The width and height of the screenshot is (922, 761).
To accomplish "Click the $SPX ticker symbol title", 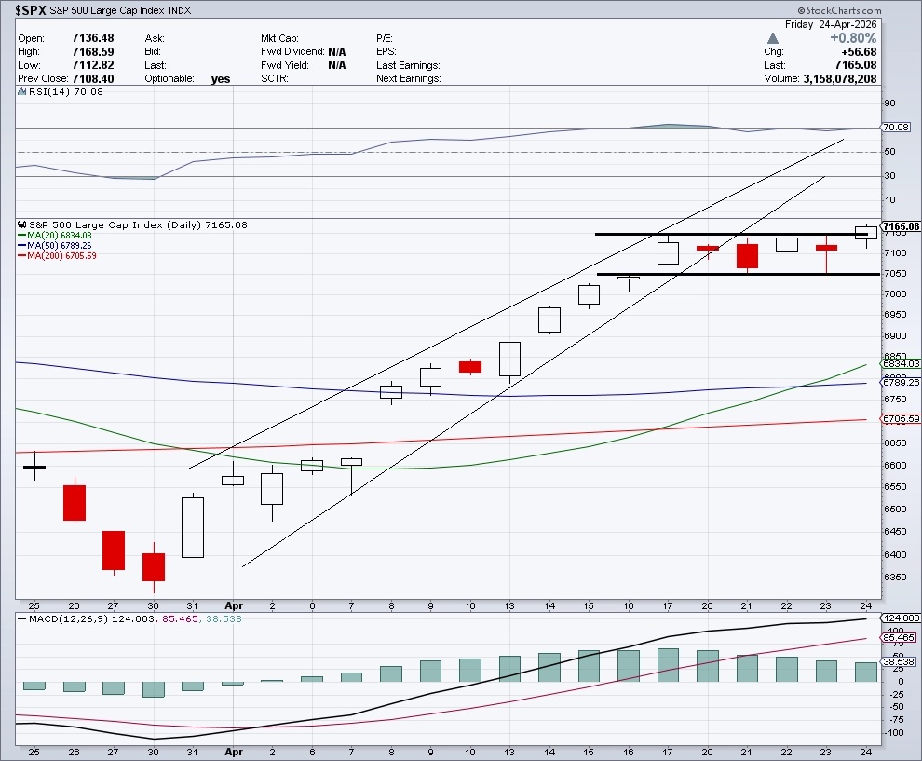I will pyautogui.click(x=30, y=10).
